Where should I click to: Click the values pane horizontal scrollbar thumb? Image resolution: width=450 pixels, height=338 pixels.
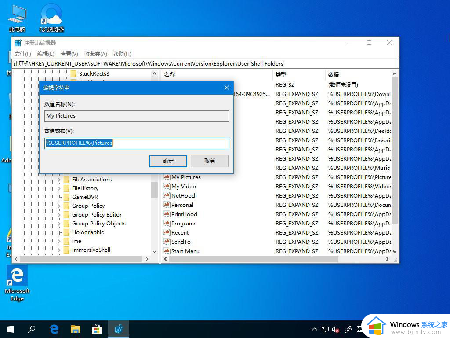pyautogui.click(x=254, y=259)
